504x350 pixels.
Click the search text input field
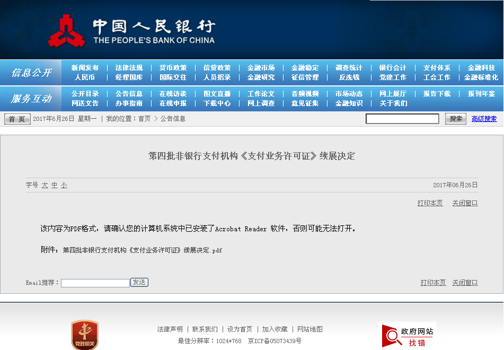point(402,119)
